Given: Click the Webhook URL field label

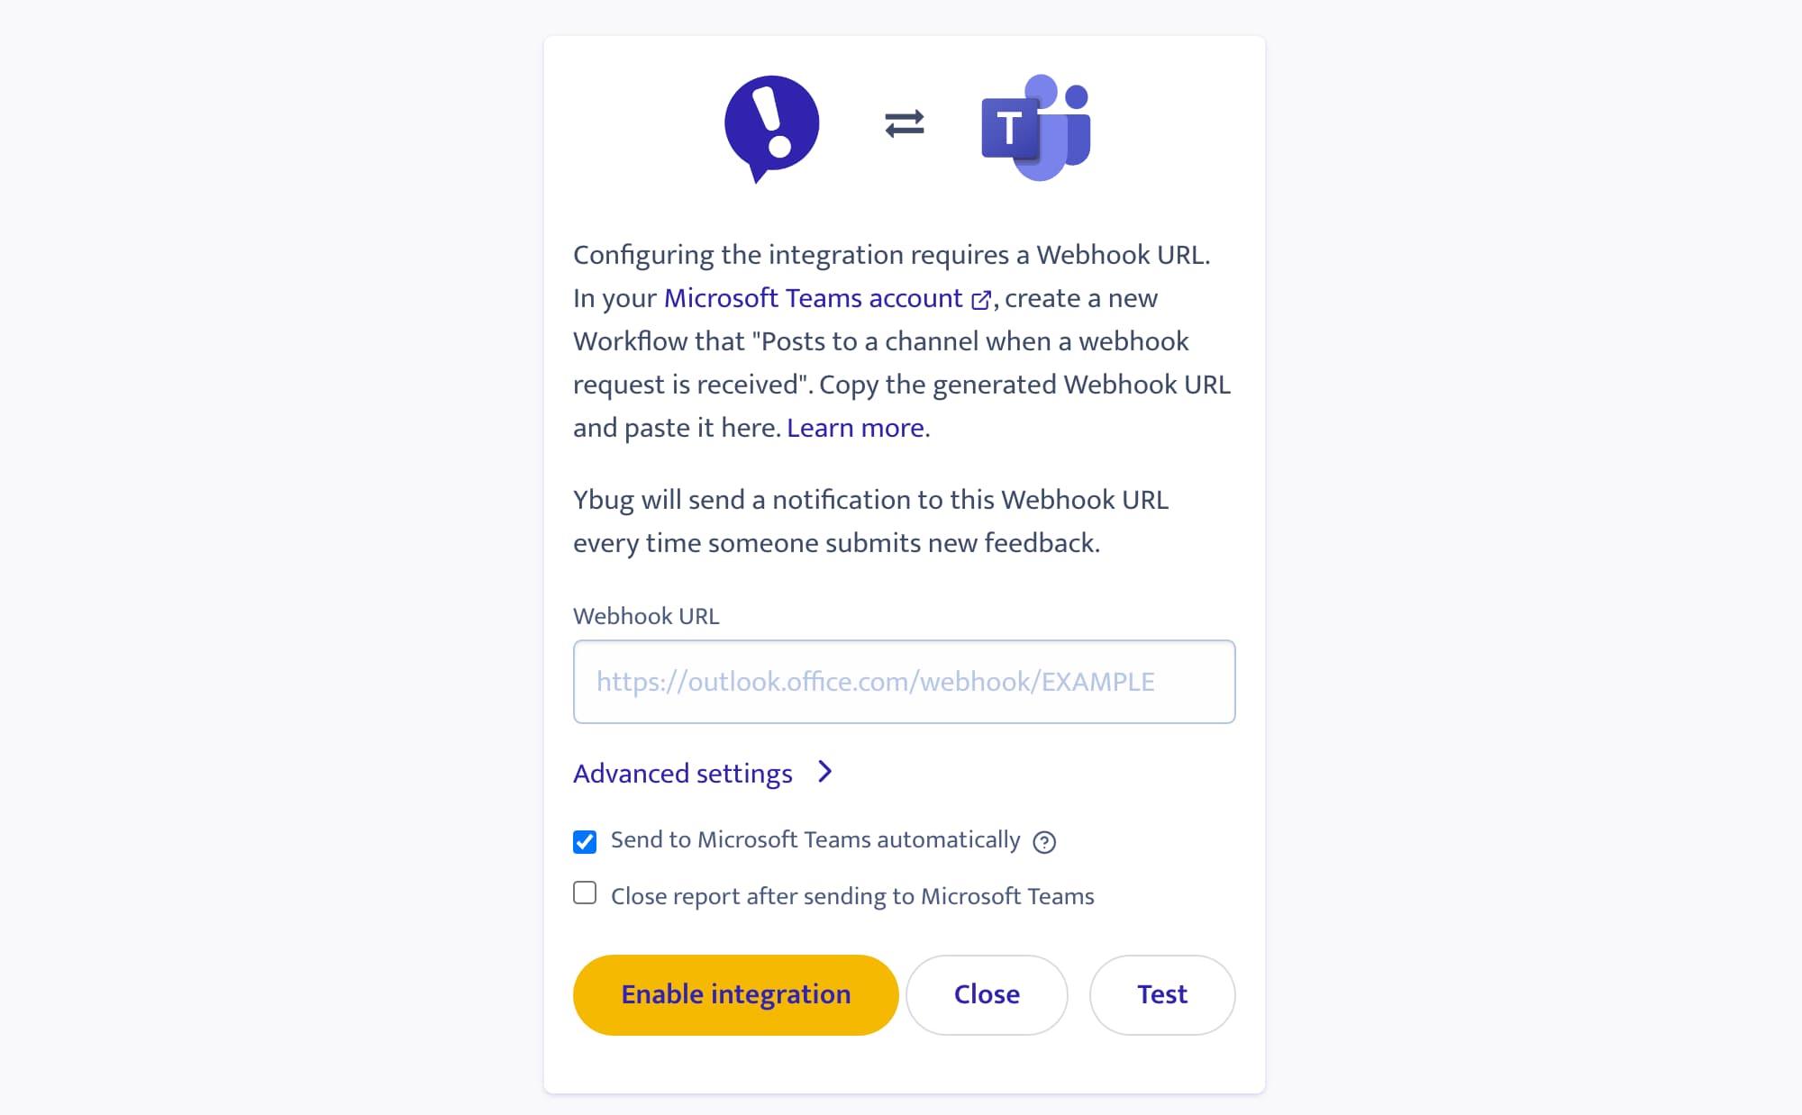Looking at the screenshot, I should coord(646,616).
